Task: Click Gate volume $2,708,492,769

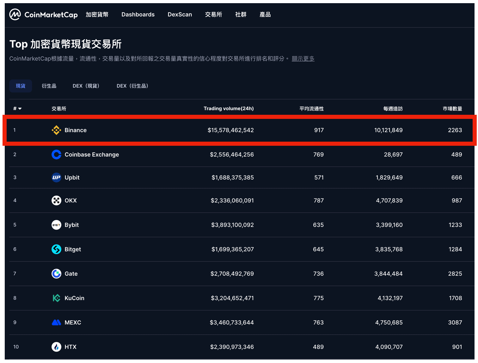Action: [232, 274]
